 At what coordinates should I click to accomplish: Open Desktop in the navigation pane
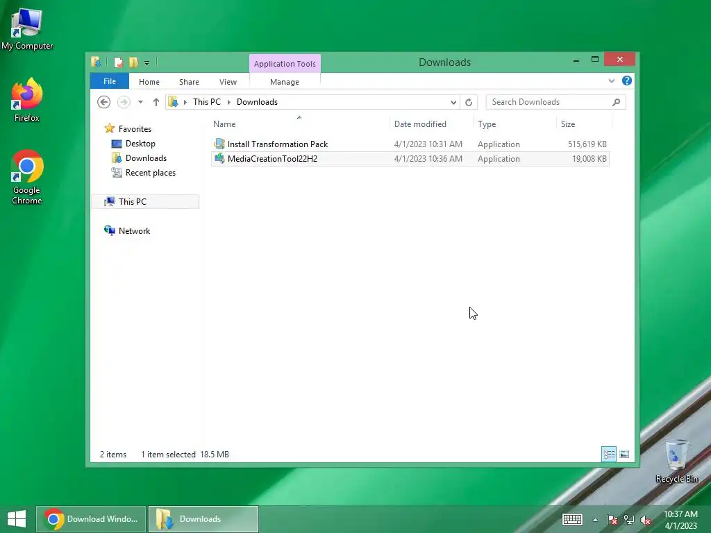pos(140,144)
